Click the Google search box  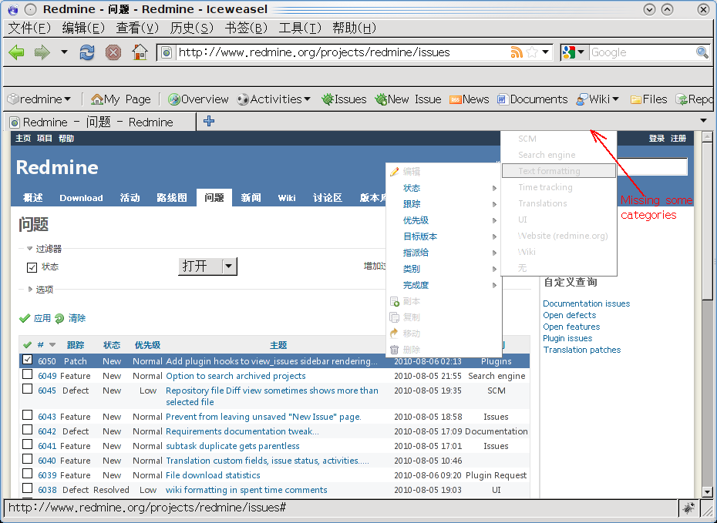(x=641, y=52)
